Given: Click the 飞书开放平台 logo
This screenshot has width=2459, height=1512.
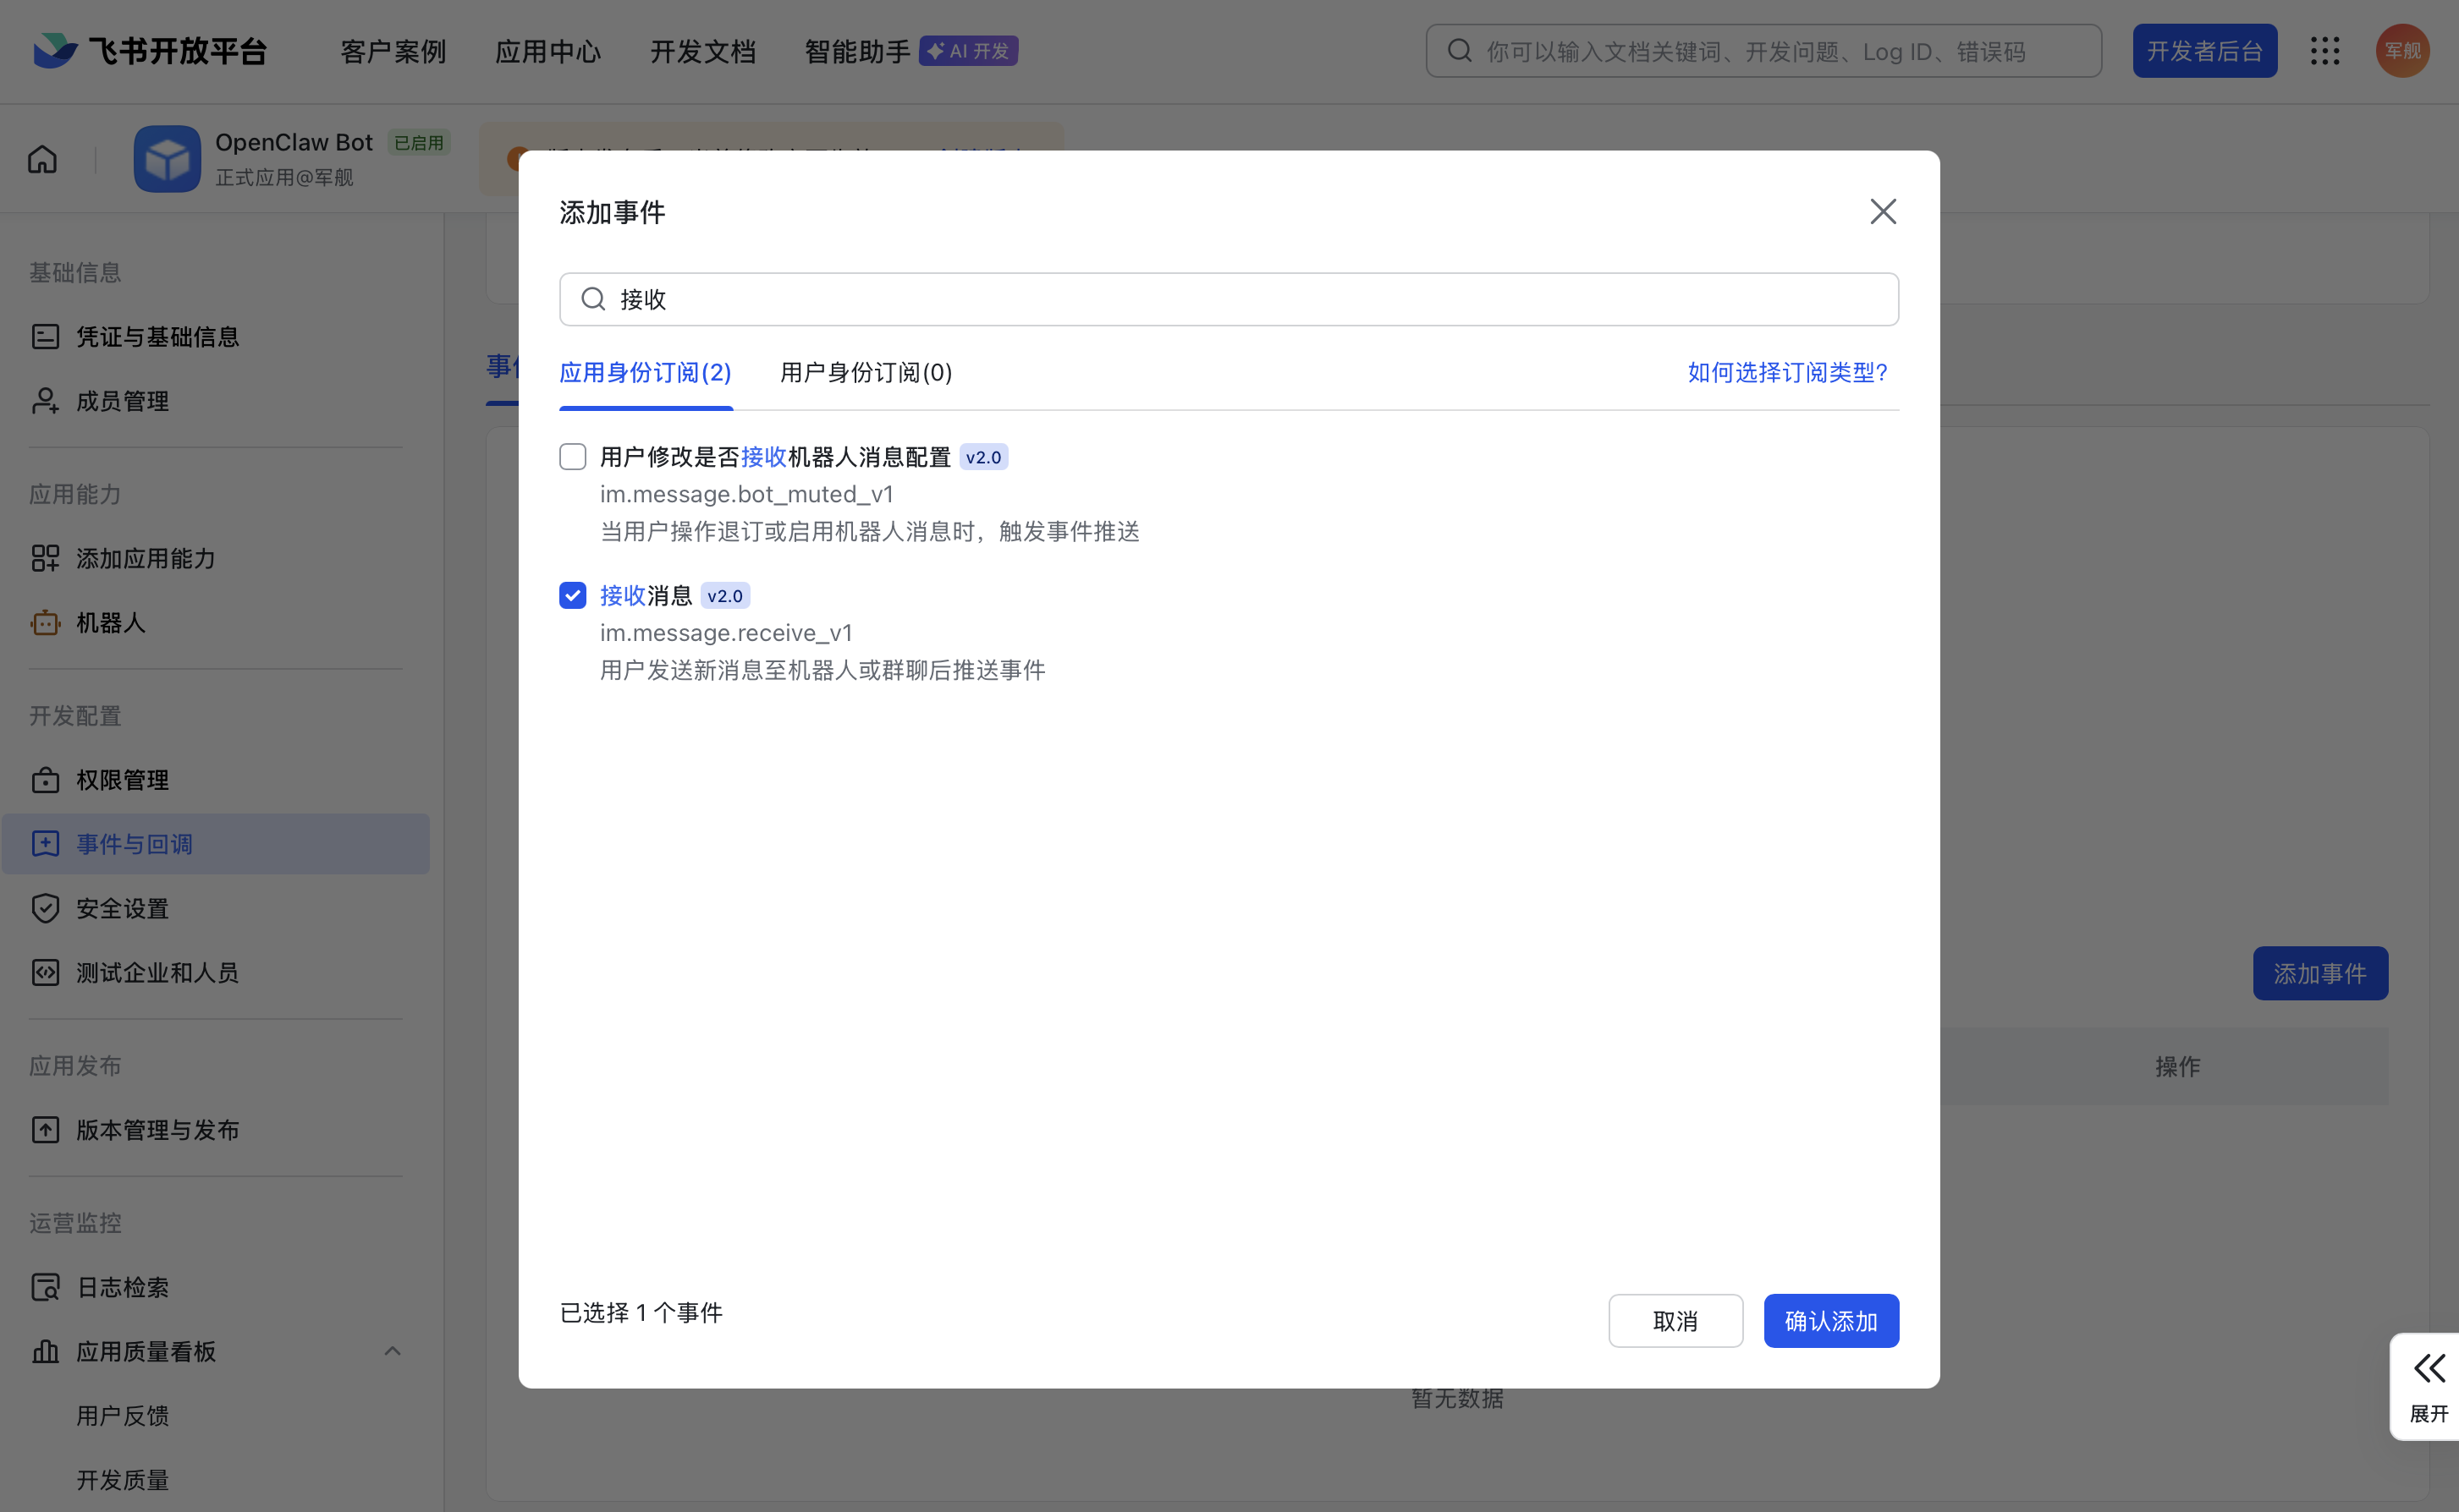Looking at the screenshot, I should (150, 51).
